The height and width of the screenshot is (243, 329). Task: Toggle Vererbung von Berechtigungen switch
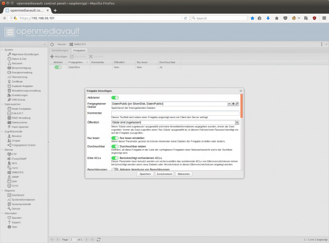pos(115,169)
